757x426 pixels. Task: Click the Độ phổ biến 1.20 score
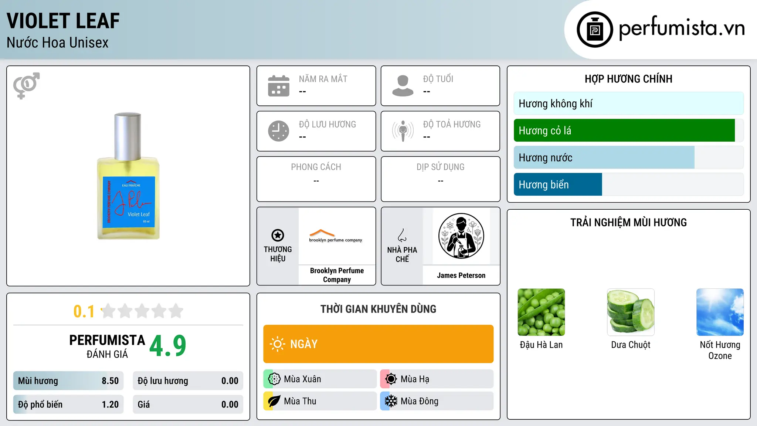click(68, 405)
